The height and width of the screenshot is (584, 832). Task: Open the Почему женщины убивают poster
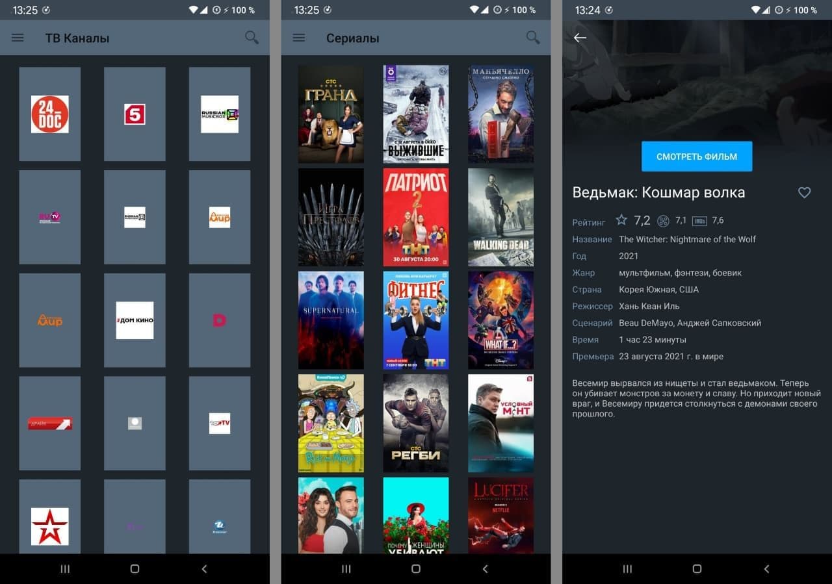(416, 516)
